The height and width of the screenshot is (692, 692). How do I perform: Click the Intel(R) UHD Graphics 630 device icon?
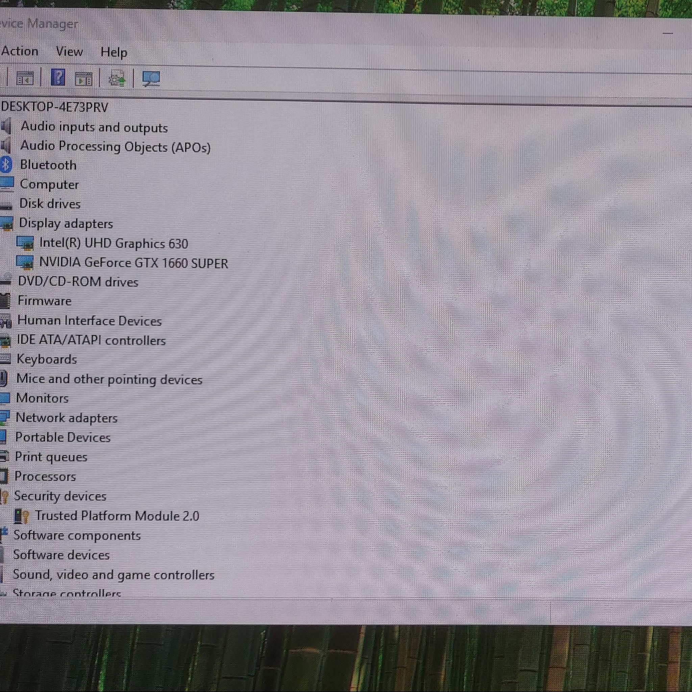[25, 243]
